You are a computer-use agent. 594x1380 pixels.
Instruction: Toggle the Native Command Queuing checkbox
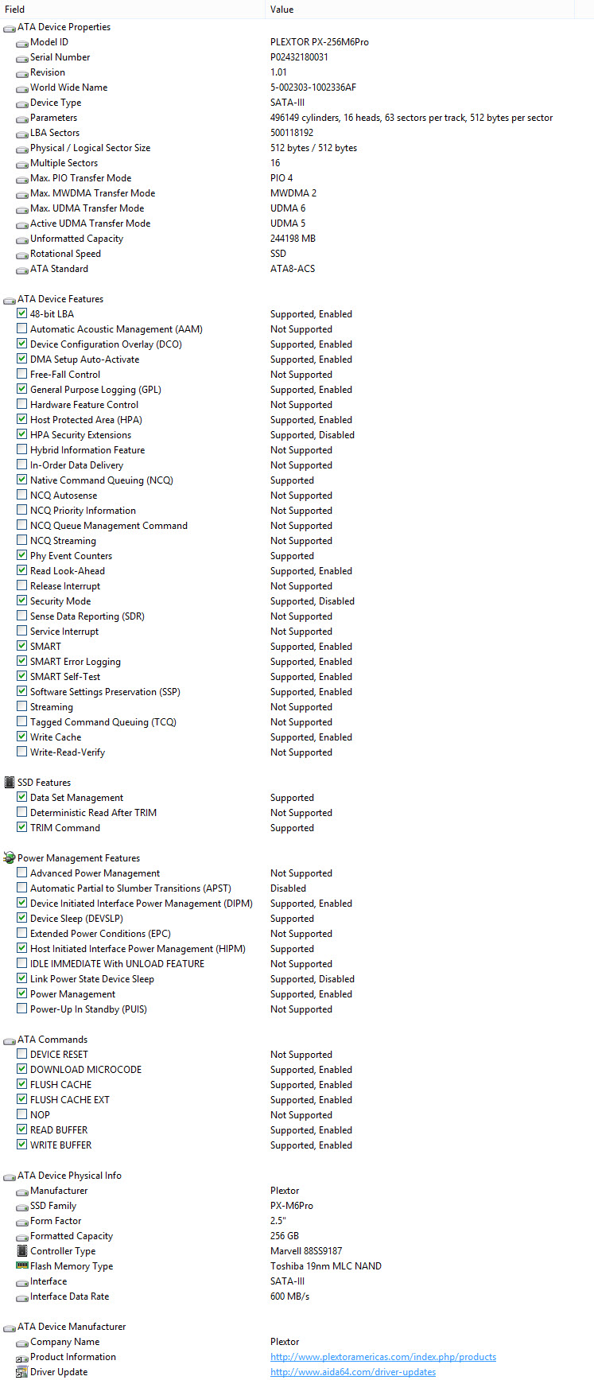pyautogui.click(x=22, y=480)
